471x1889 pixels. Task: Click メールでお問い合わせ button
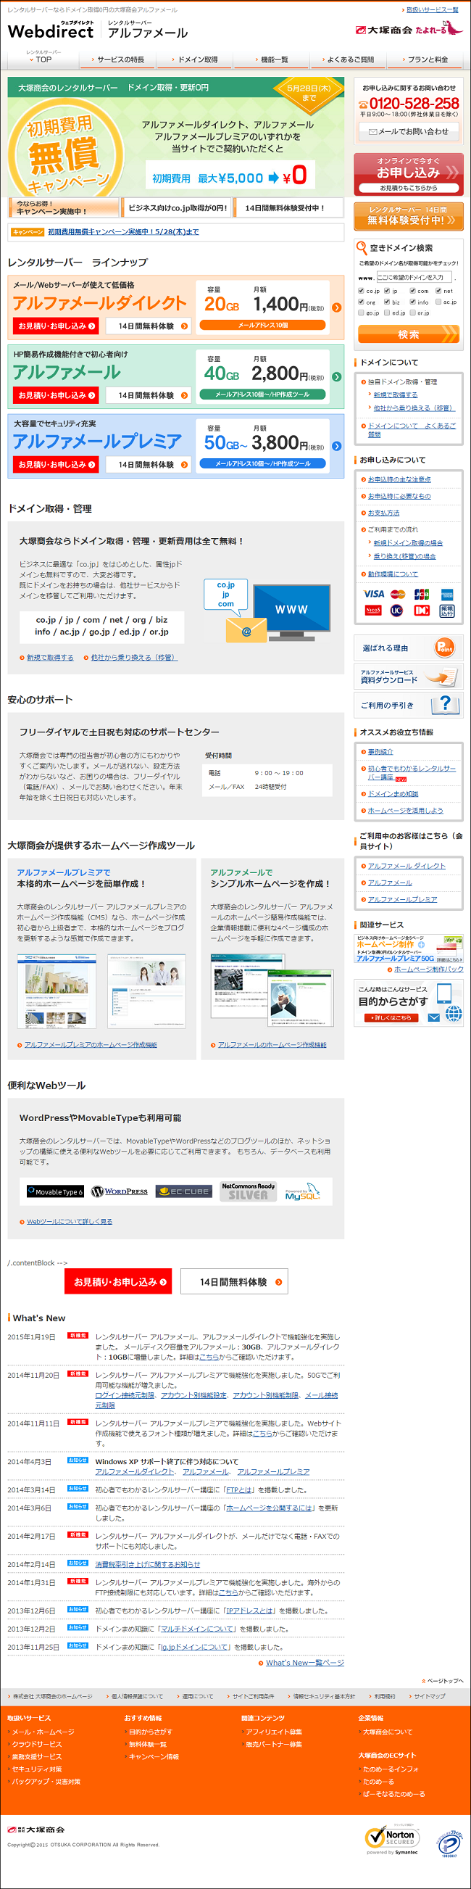pyautogui.click(x=409, y=132)
